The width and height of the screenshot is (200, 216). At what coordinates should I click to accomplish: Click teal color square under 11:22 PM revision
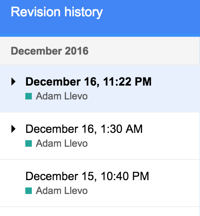29,96
